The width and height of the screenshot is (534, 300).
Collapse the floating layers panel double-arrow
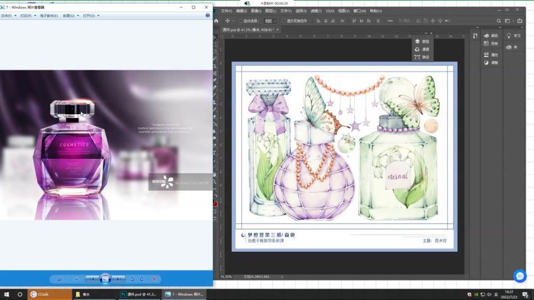pos(426,33)
